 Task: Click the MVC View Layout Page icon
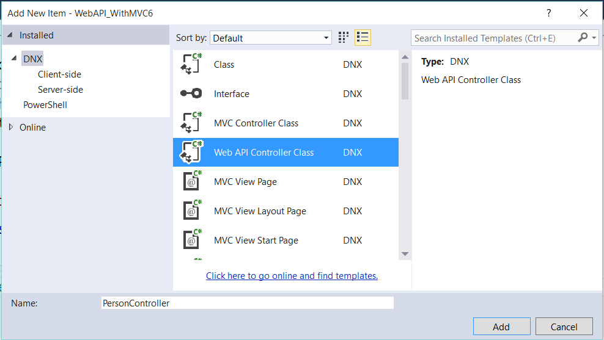(192, 211)
